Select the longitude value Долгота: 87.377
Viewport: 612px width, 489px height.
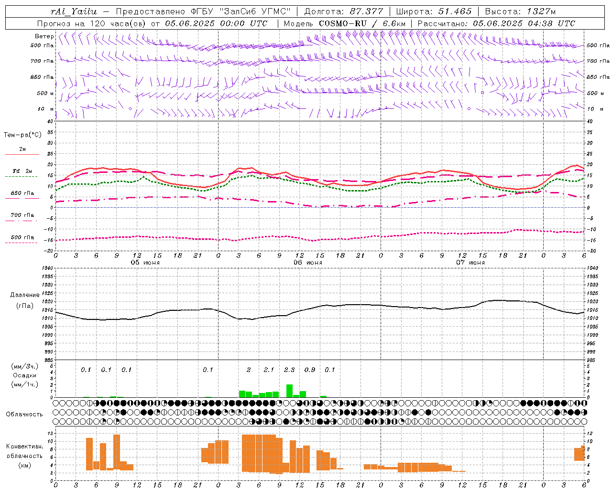point(343,11)
